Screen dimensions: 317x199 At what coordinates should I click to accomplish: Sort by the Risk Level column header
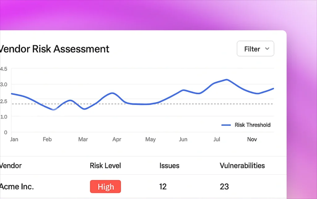[105, 165]
